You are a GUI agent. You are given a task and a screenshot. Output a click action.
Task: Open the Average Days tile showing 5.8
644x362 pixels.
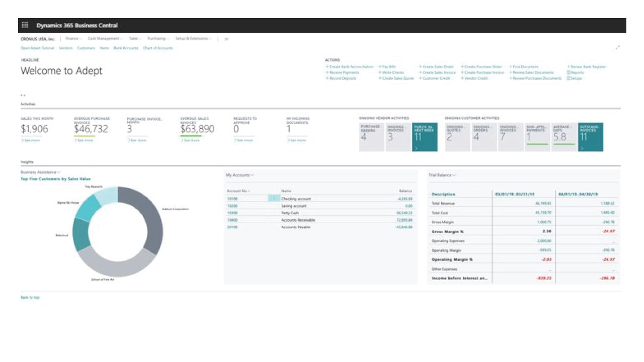pos(564,137)
